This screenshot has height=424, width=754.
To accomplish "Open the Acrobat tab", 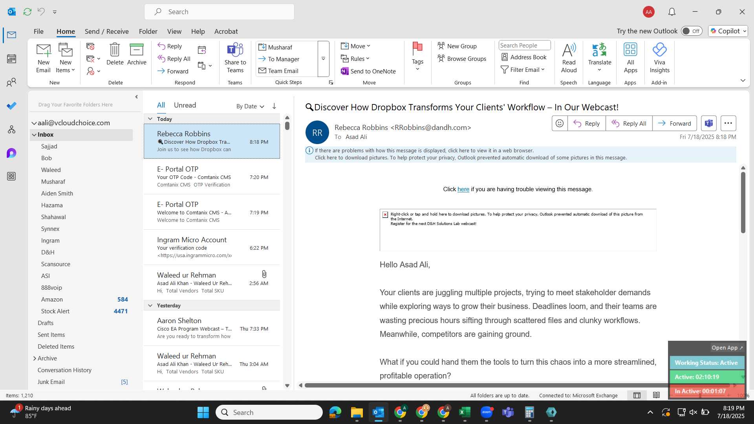I will pos(226,31).
